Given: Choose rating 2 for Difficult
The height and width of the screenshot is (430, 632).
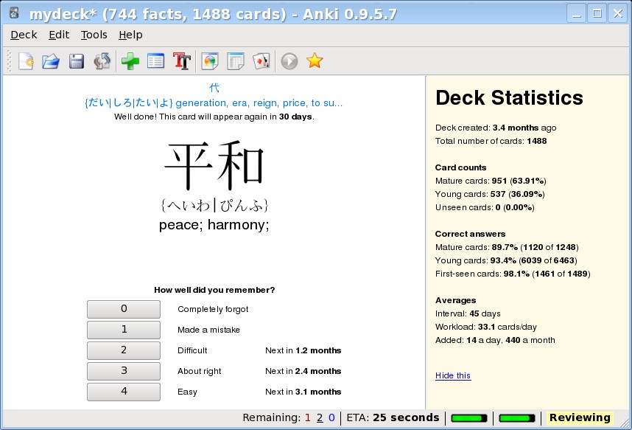Looking at the screenshot, I should click(x=124, y=350).
